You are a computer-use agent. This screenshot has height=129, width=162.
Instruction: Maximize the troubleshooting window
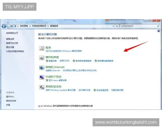pyautogui.click(x=150, y=20)
